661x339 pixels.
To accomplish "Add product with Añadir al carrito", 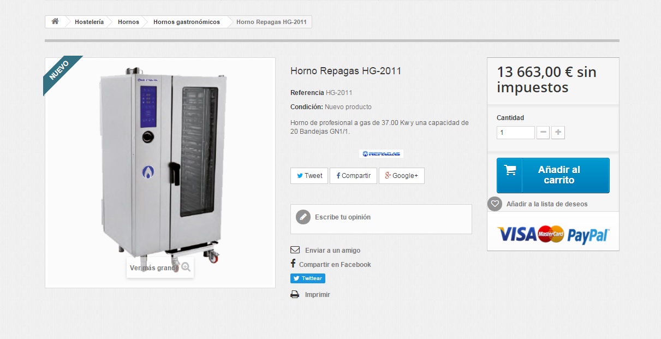I will 553,175.
